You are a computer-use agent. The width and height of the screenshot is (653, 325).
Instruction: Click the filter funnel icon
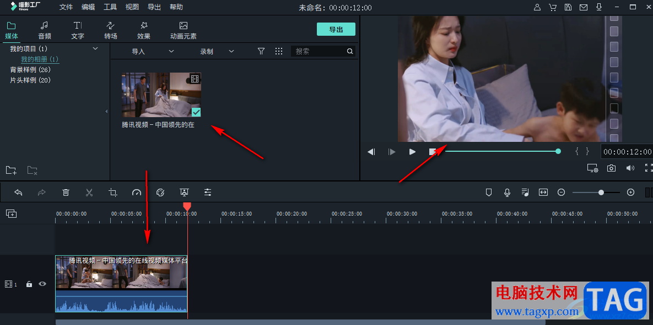(261, 51)
